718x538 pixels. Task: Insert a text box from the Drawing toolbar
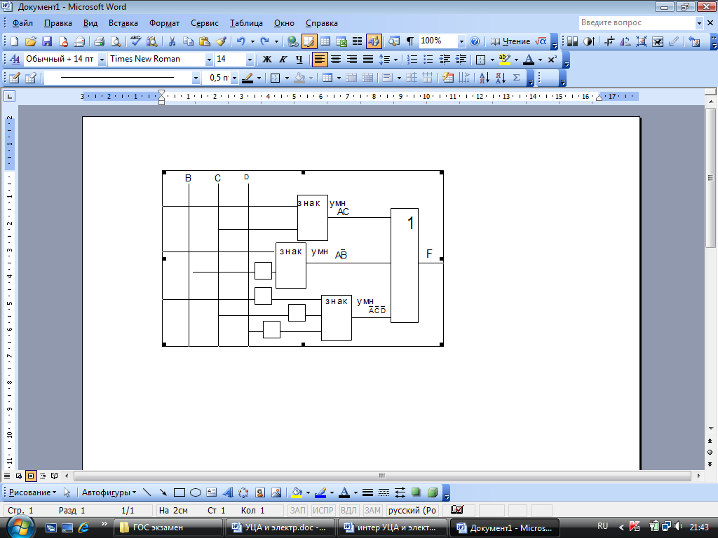[211, 492]
